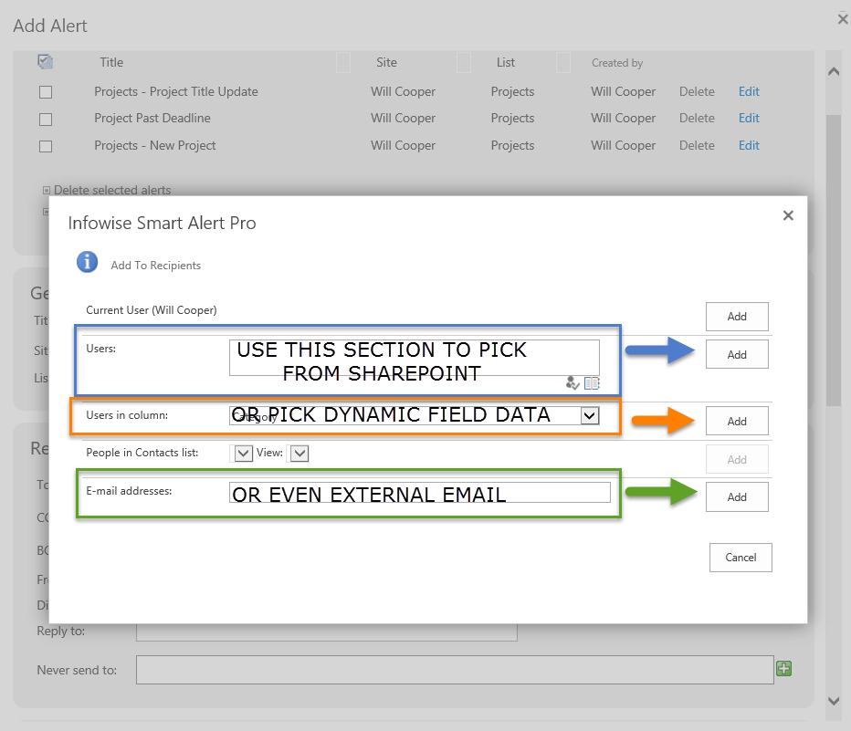Add Current User (Will Cooper) as recipient
This screenshot has height=731, width=851.
(x=737, y=317)
